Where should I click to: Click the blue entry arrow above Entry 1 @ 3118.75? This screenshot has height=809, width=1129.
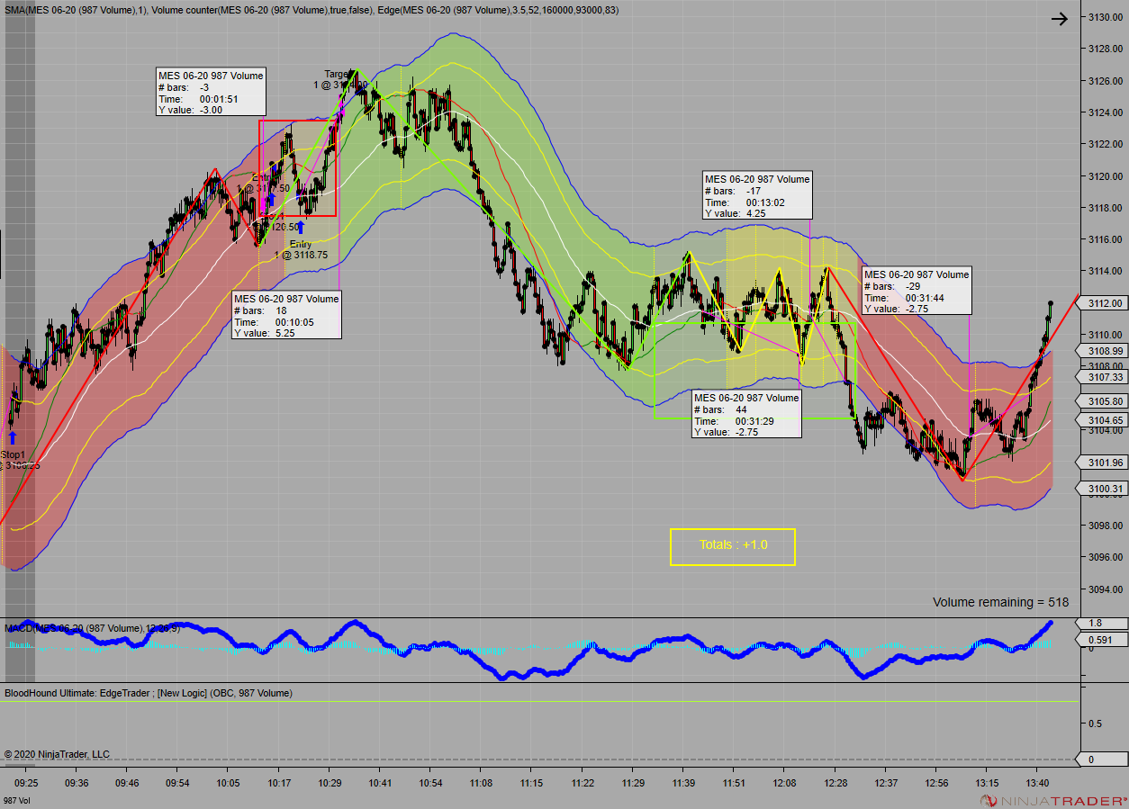(301, 227)
